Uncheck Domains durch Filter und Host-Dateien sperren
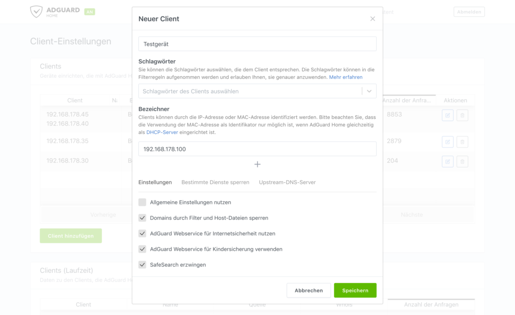Image resolution: width=515 pixels, height=315 pixels. pyautogui.click(x=142, y=218)
